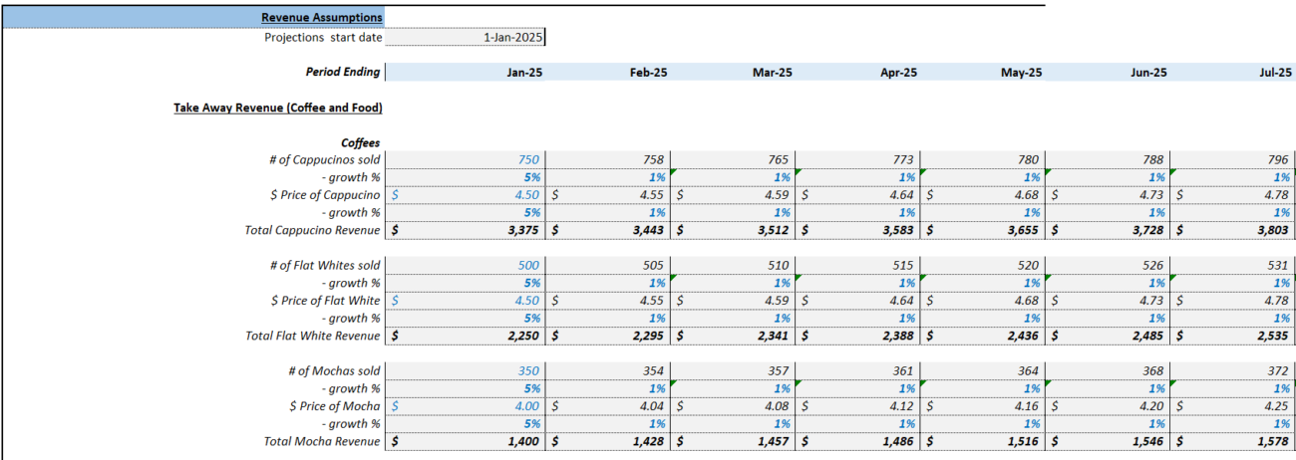Click the Total Cappucino Revenue label
This screenshot has width=1296, height=460.
pyautogui.click(x=312, y=231)
